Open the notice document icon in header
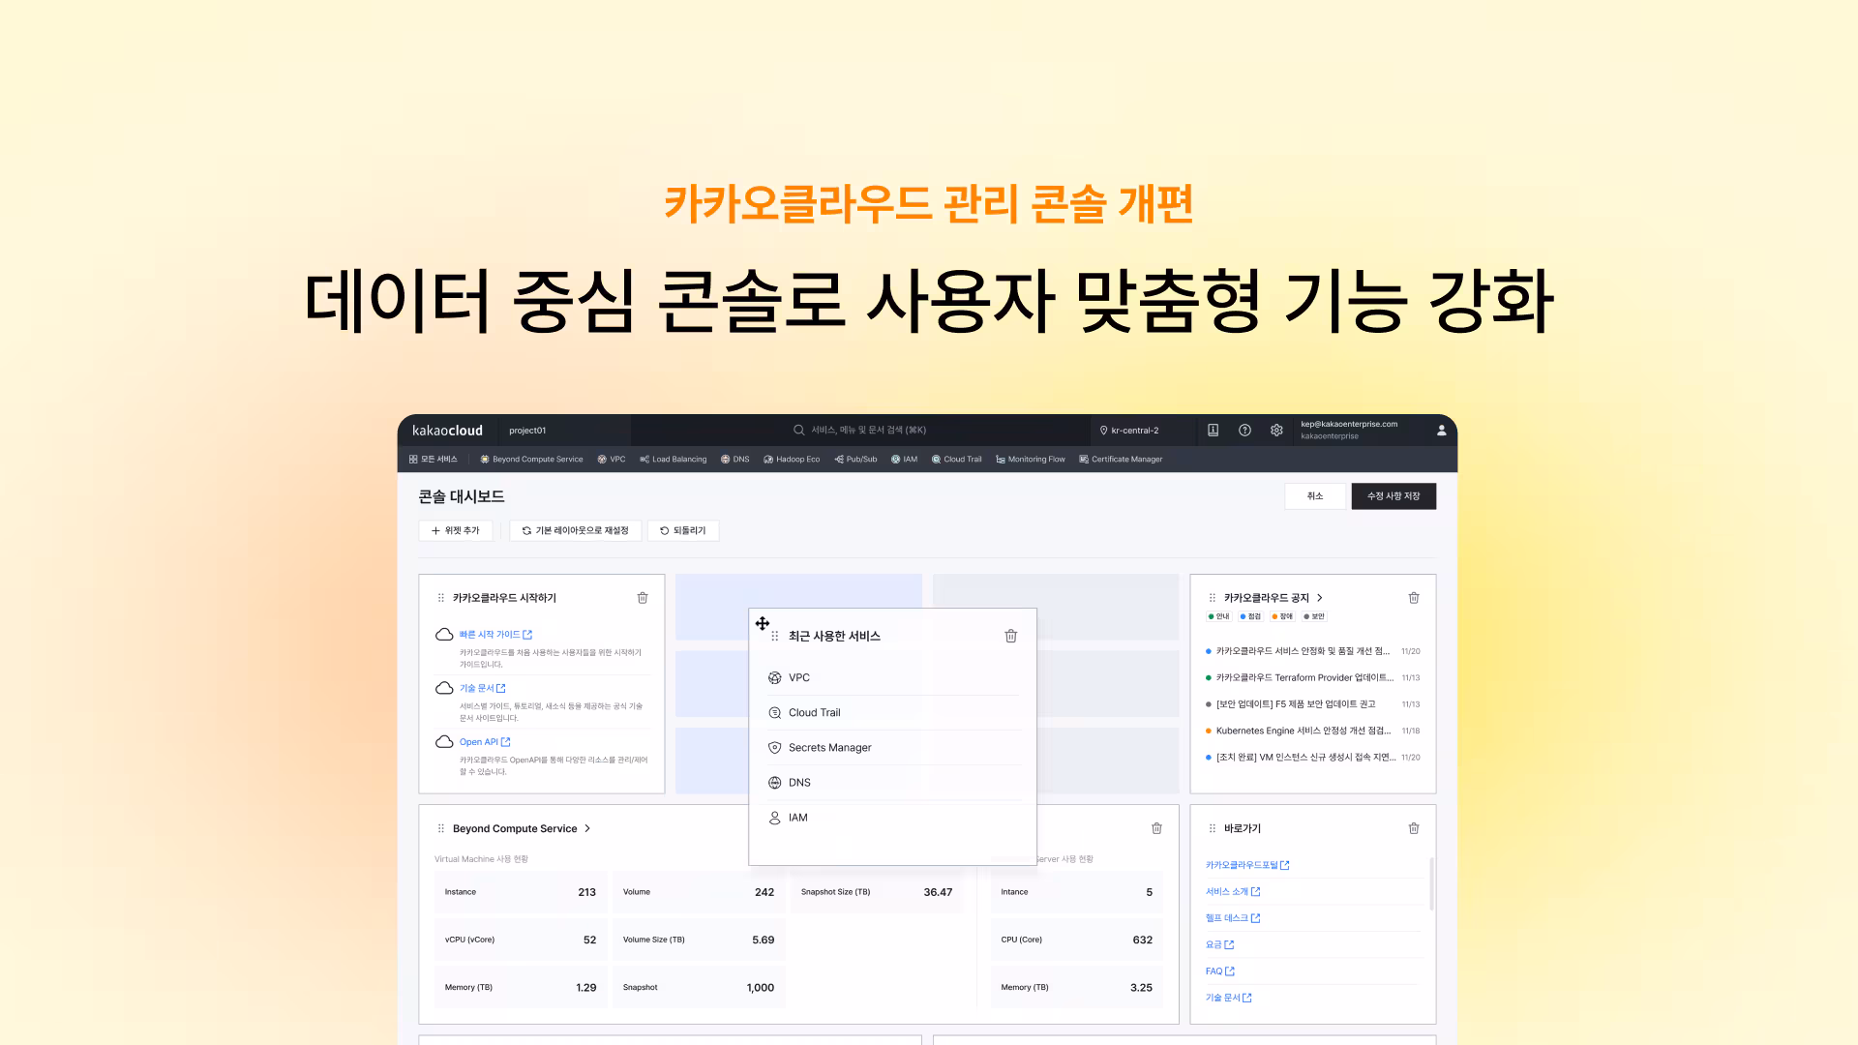1858x1045 pixels. (1213, 431)
